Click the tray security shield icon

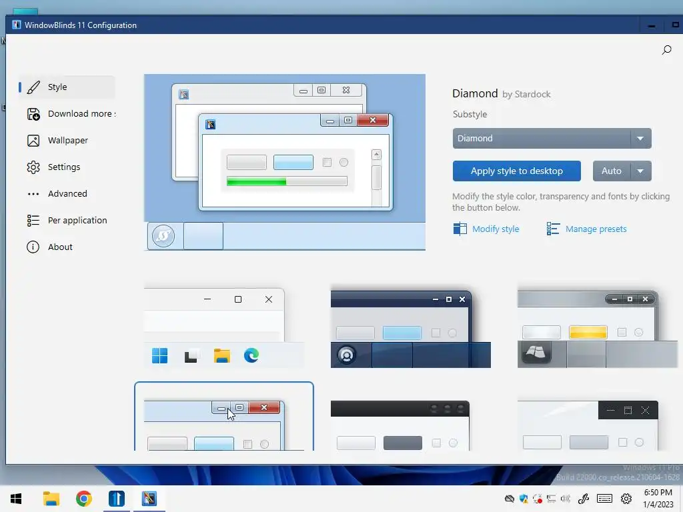(x=524, y=499)
